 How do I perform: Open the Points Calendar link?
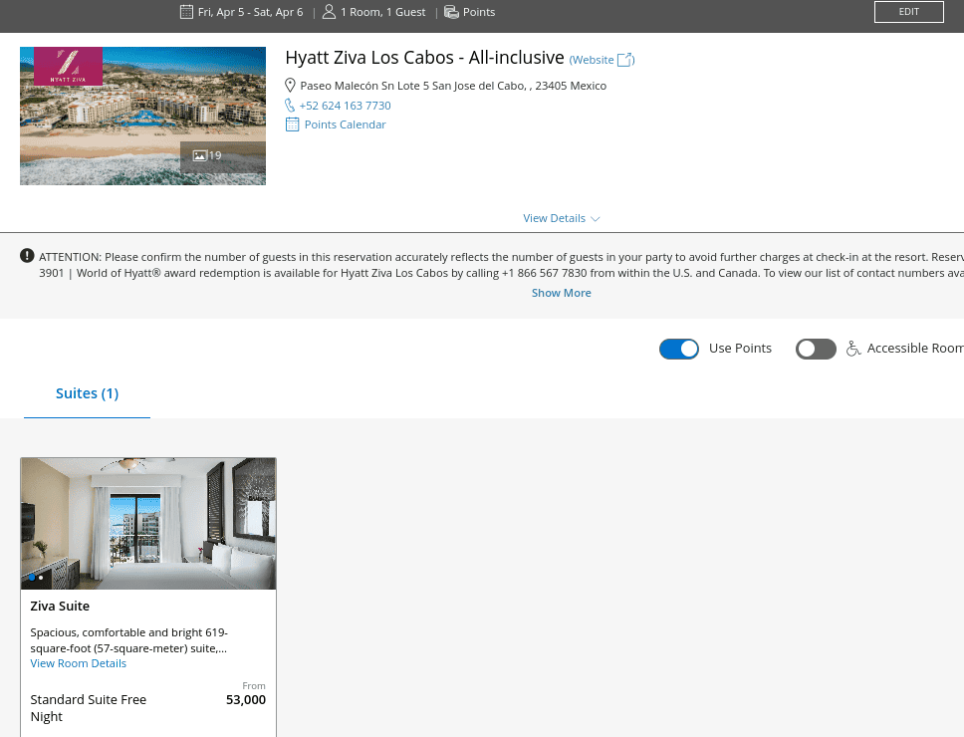(345, 124)
